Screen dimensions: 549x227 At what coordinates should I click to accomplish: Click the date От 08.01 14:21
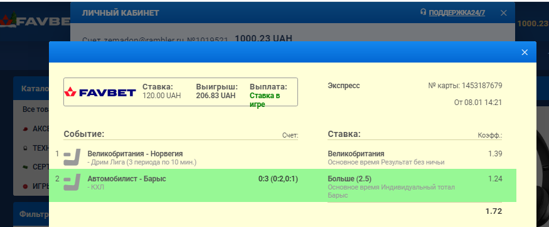click(478, 103)
